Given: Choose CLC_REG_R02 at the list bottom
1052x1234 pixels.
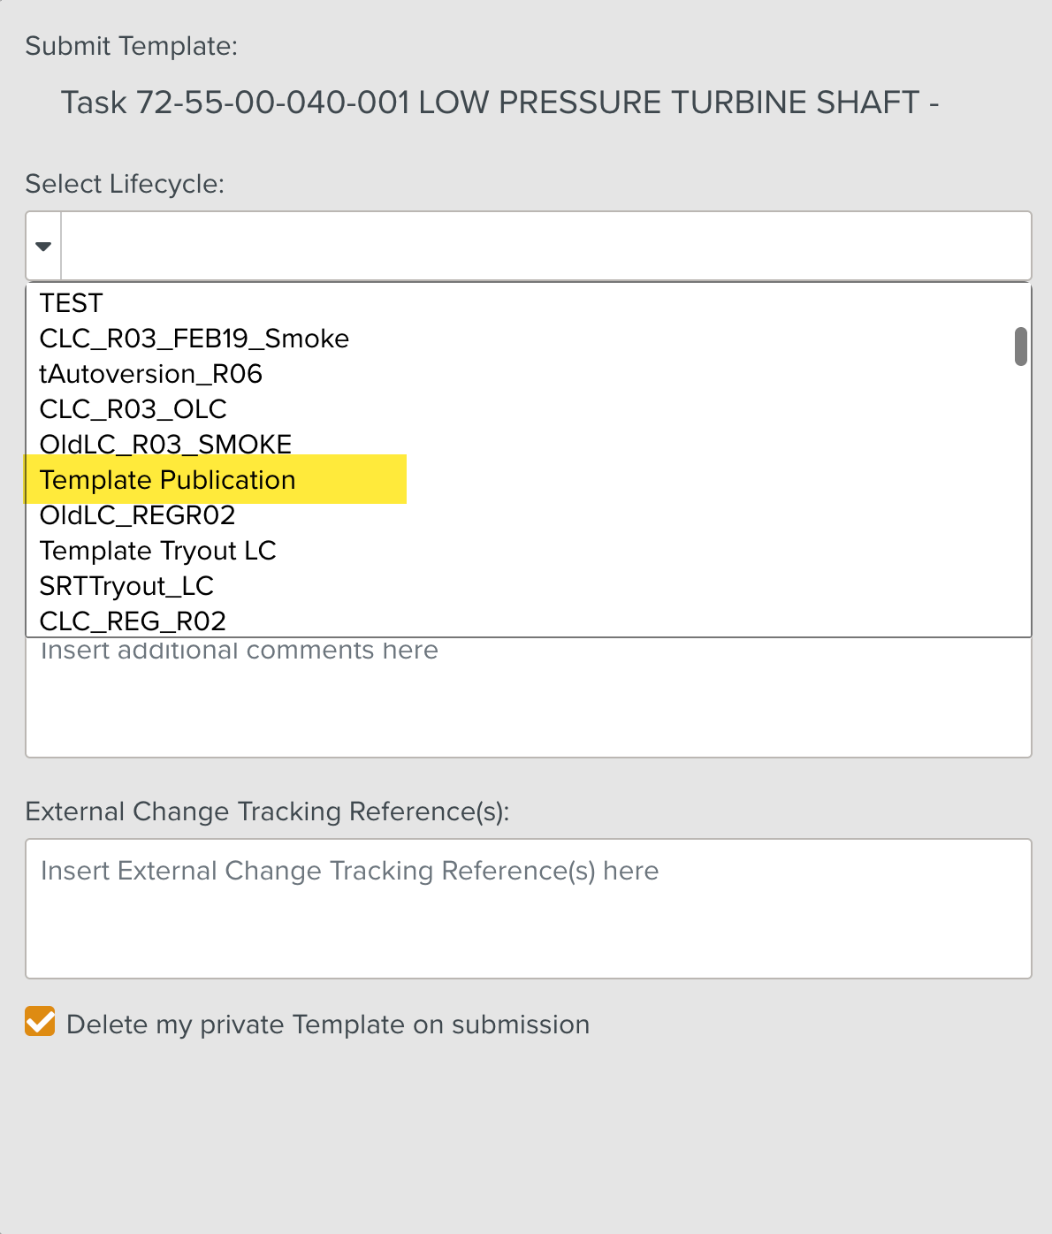Looking at the screenshot, I should (x=133, y=621).
